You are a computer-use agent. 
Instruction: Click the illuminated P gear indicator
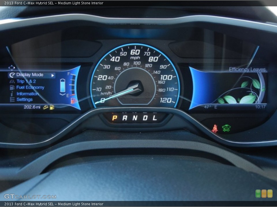pyautogui.click(x=115, y=118)
